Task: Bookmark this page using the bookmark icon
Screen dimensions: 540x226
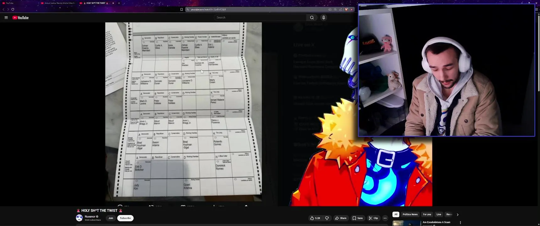Action: coord(181,9)
